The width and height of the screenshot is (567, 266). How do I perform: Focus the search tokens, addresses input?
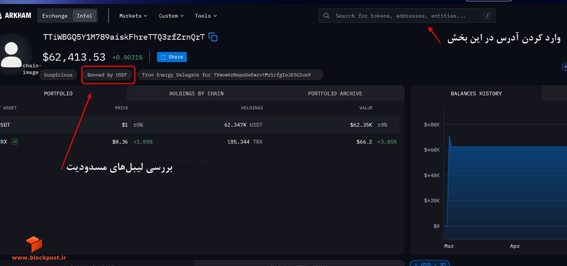click(407, 16)
